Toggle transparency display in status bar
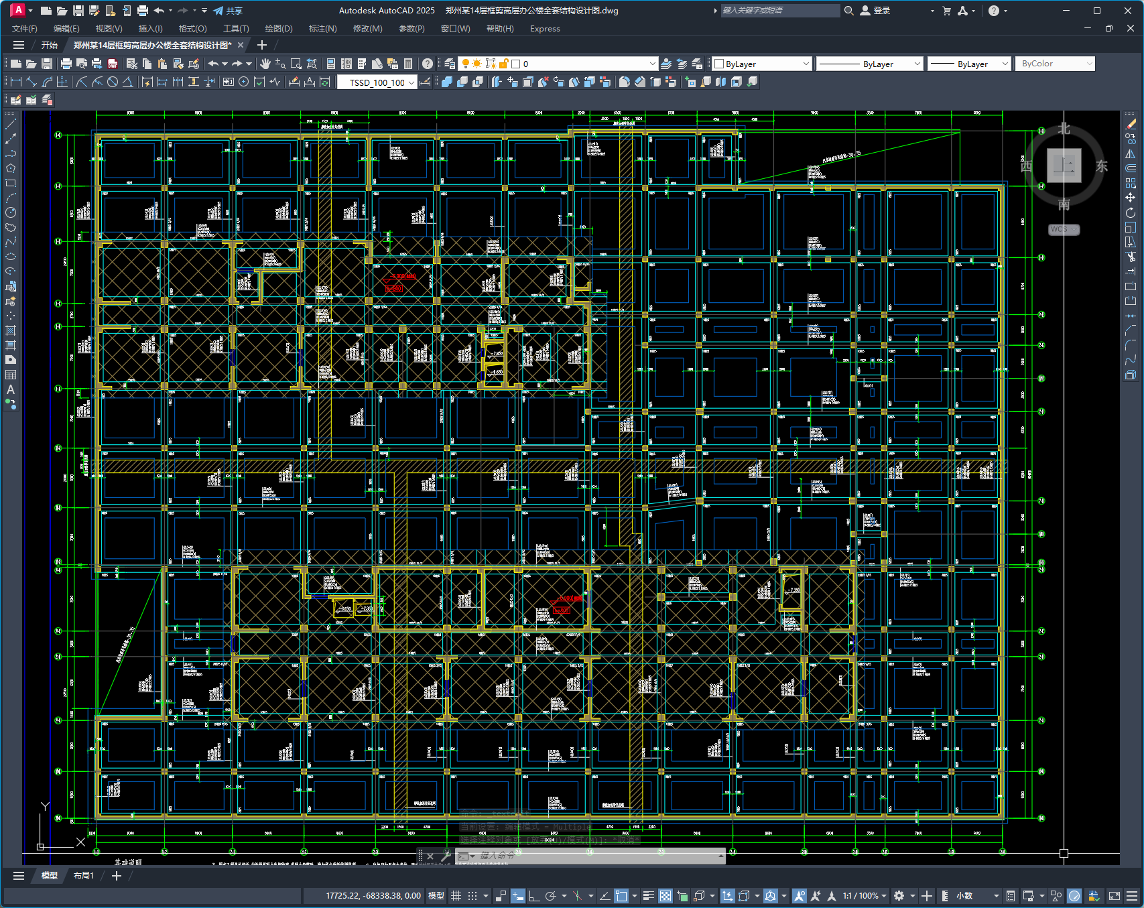Viewport: 1144px width, 908px height. [x=665, y=896]
